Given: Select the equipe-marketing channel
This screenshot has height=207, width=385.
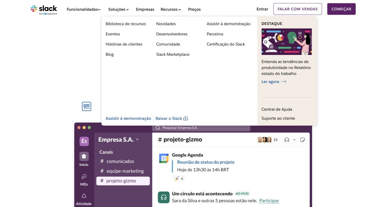Looking at the screenshot, I should tap(123, 171).
